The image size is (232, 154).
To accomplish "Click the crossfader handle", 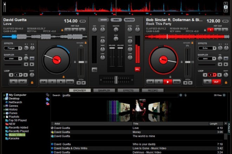I will (116, 80).
